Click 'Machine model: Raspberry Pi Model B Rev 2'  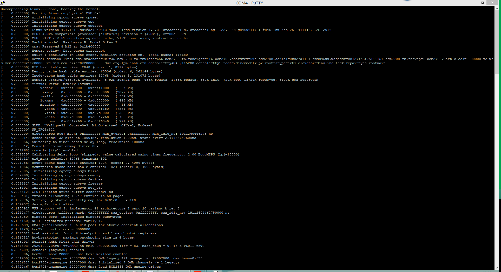(74, 42)
